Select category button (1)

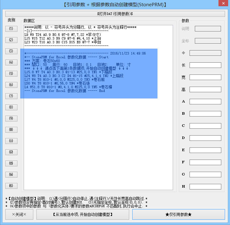(x=11, y=29)
